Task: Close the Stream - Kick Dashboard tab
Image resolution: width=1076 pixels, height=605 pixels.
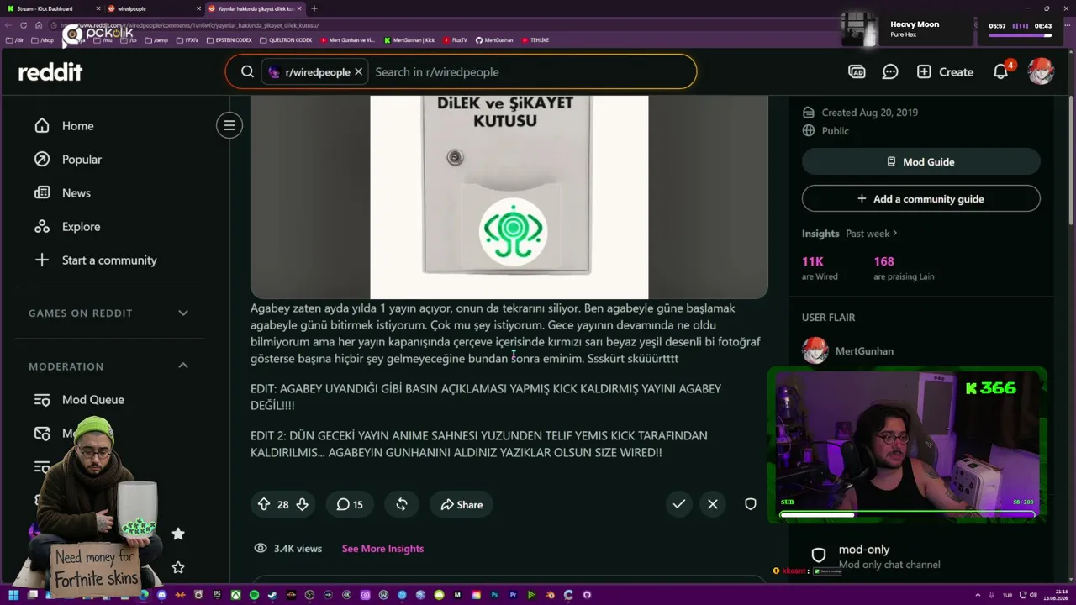Action: click(98, 8)
